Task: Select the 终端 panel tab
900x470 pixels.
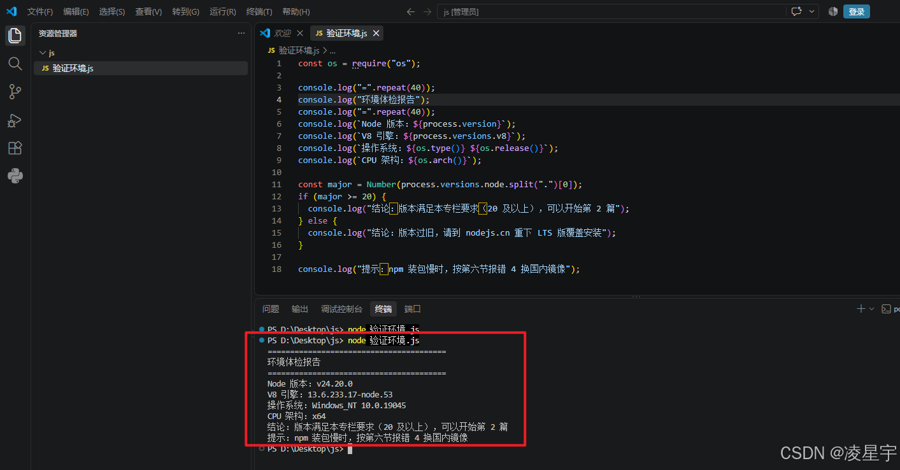Action: click(x=383, y=309)
